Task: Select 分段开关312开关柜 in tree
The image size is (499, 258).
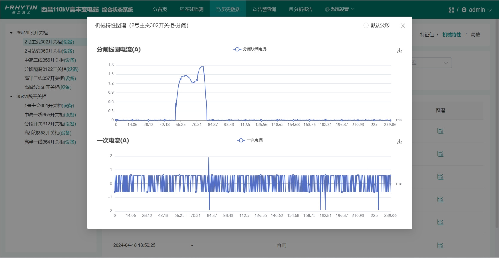Action: (x=50, y=124)
